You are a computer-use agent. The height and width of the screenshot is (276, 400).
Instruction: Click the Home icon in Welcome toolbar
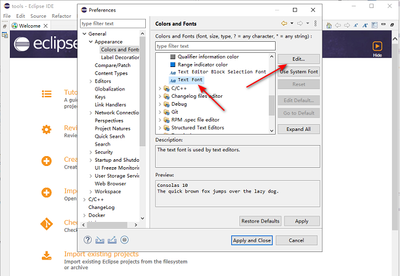click(x=329, y=25)
